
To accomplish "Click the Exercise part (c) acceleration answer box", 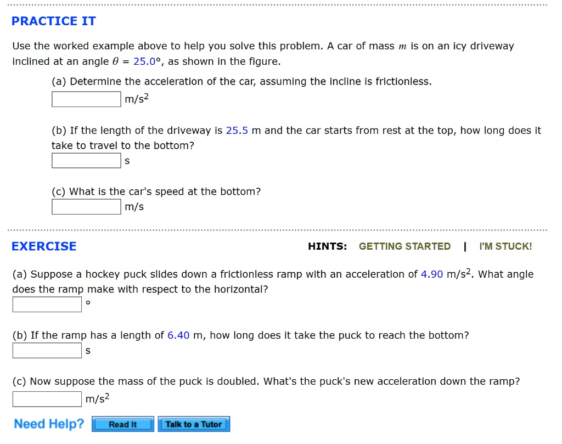I will (x=47, y=399).
